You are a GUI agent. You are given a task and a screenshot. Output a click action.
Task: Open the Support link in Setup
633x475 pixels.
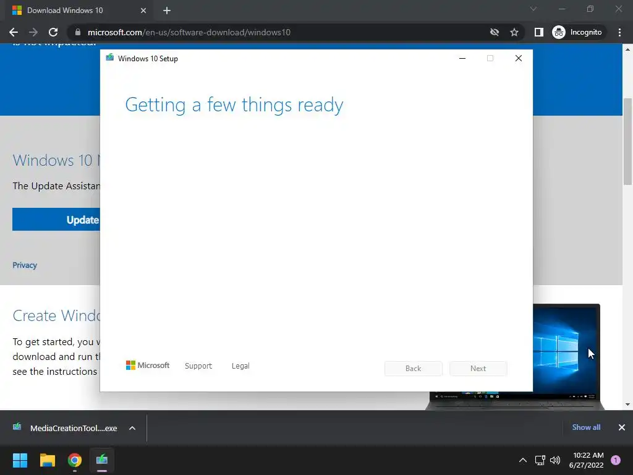pos(198,366)
